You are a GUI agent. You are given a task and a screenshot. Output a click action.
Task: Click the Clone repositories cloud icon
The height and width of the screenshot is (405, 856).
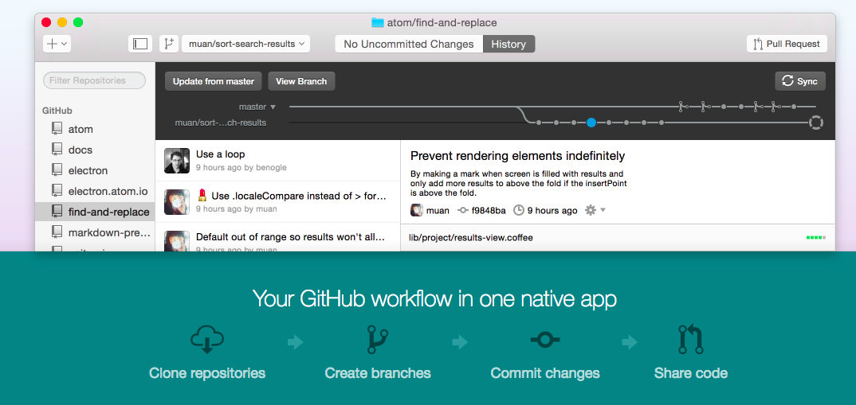(x=207, y=340)
